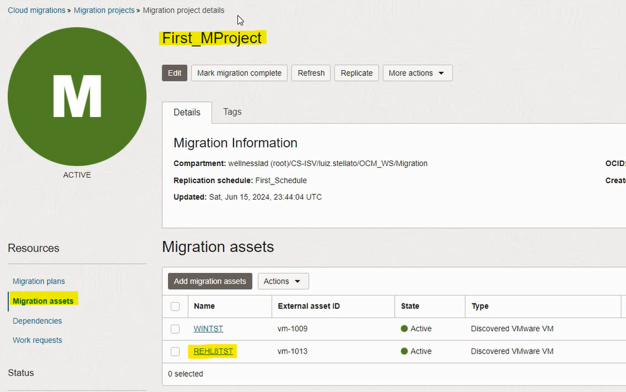Image resolution: width=626 pixels, height=392 pixels.
Task: Open the REHL8TST asset link
Action: 214,351
